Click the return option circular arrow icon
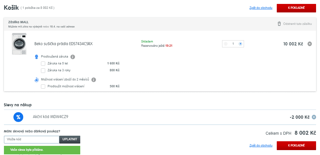 click(37, 80)
